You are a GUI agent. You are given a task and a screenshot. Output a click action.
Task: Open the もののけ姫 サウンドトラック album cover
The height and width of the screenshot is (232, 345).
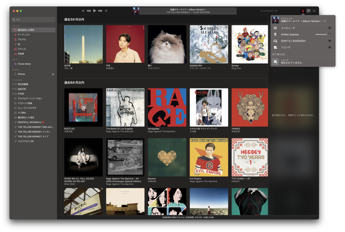pyautogui.click(x=209, y=107)
